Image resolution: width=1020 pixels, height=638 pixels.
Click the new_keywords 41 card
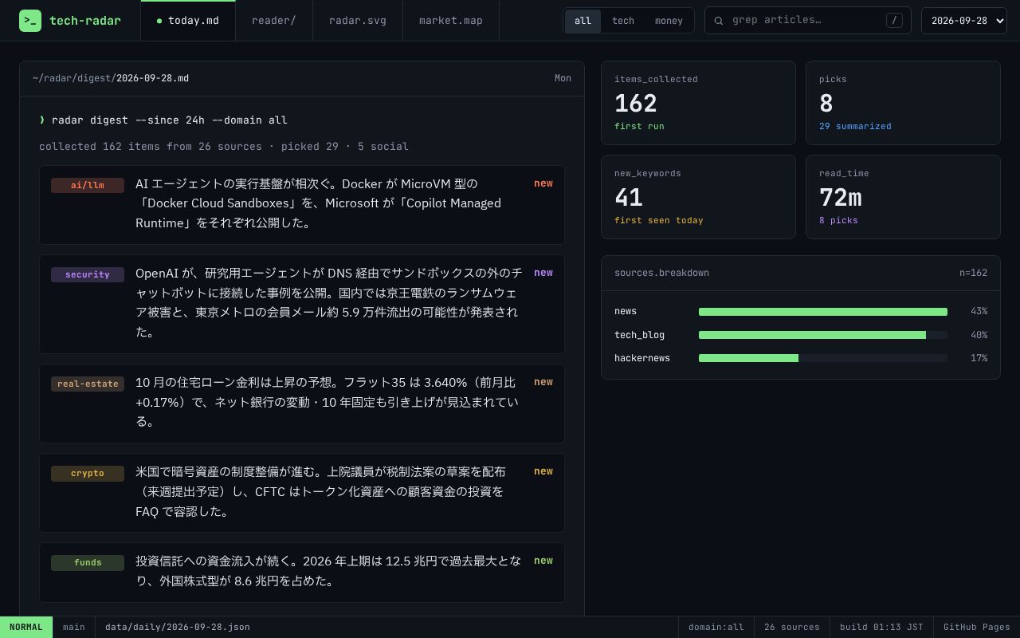tap(698, 197)
